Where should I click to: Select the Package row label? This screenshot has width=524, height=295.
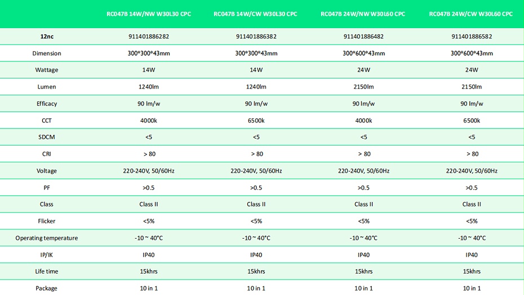(46, 288)
